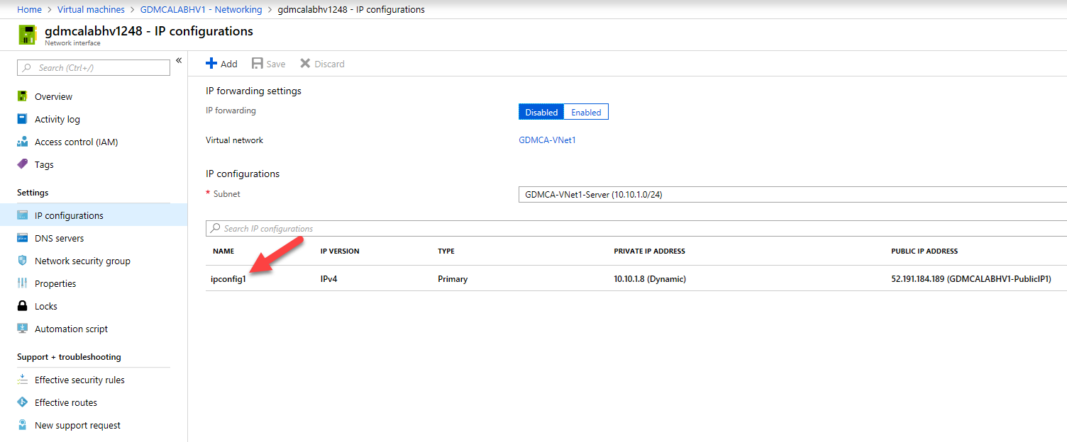Screen dimensions: 1067x442
Task: Click the Access control (IAM) icon
Action: point(22,142)
